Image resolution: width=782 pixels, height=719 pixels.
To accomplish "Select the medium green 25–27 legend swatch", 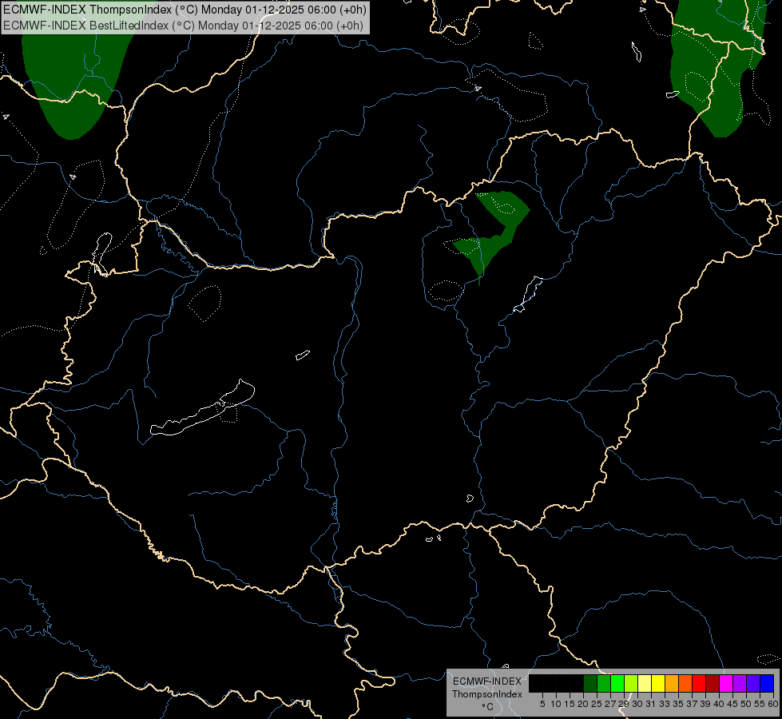I will coord(604,683).
